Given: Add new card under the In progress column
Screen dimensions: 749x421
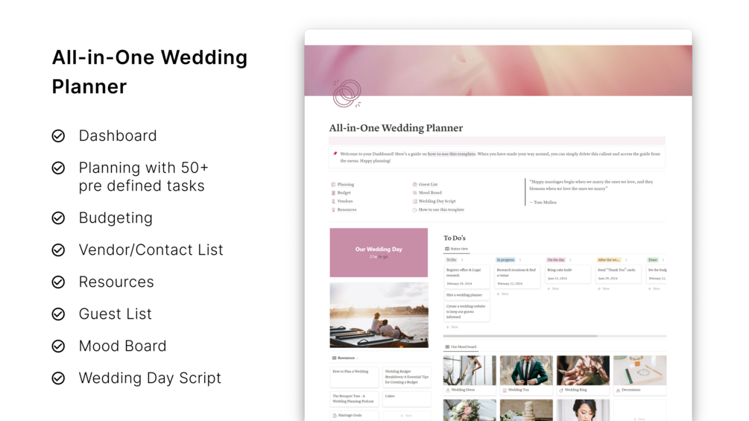Looking at the screenshot, I should coord(502,294).
